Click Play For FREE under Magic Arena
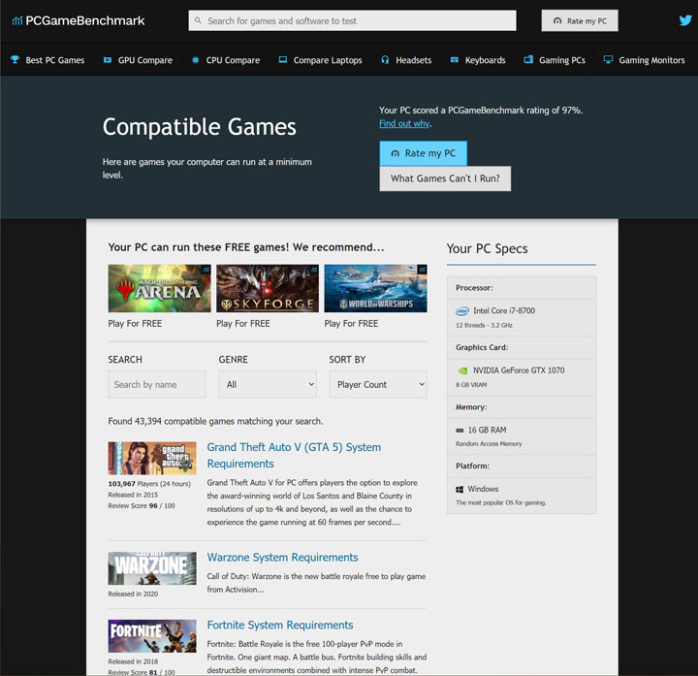 coord(135,324)
